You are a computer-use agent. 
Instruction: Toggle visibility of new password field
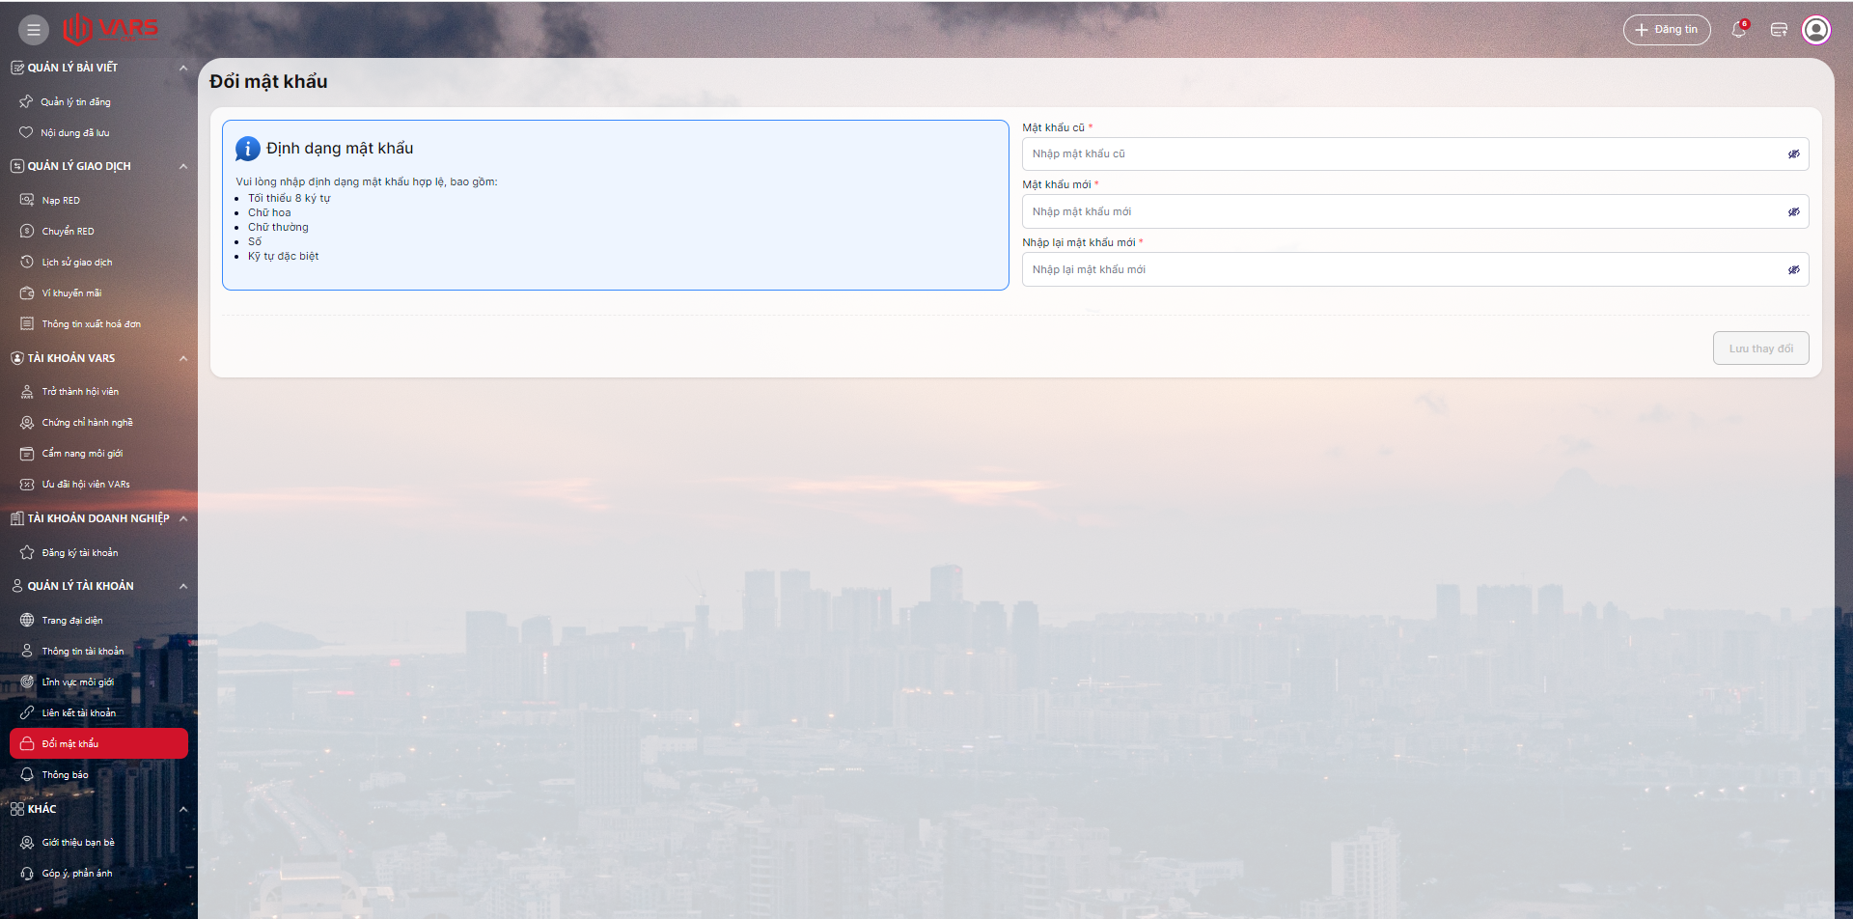(x=1793, y=212)
